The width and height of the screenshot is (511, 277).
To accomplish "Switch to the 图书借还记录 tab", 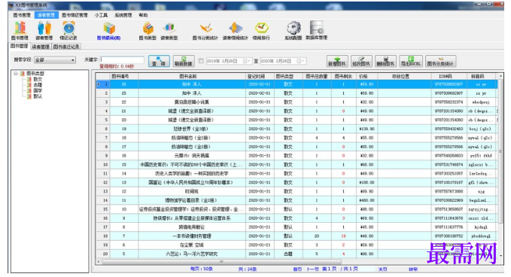I will click(66, 47).
